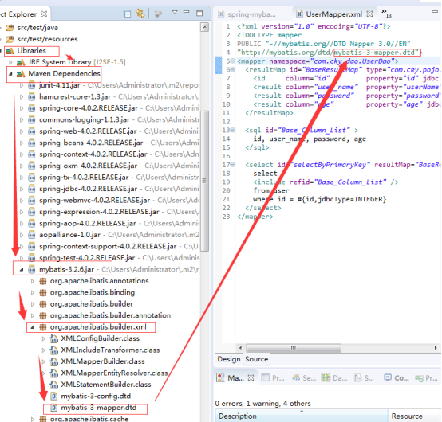Collapse Maven Dependencies node
The image size is (442, 422).
coord(10,74)
